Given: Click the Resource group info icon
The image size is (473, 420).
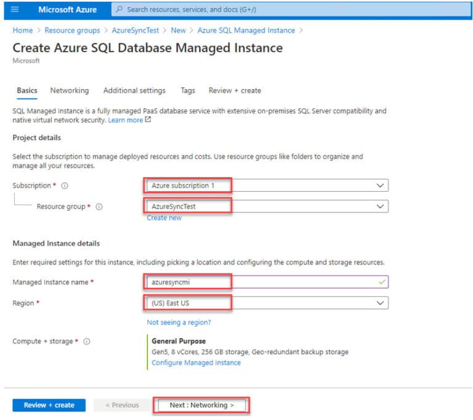Looking at the screenshot, I should point(99,207).
